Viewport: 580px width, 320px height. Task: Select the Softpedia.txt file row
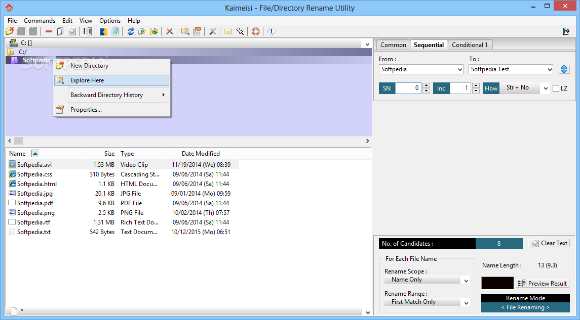pos(123,232)
